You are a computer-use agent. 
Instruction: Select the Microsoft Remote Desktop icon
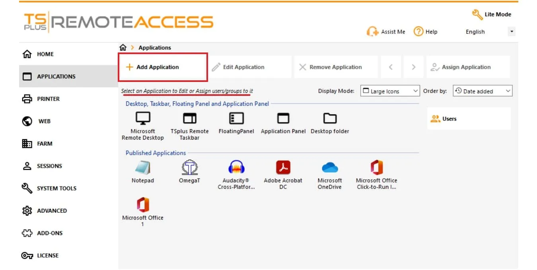click(143, 118)
